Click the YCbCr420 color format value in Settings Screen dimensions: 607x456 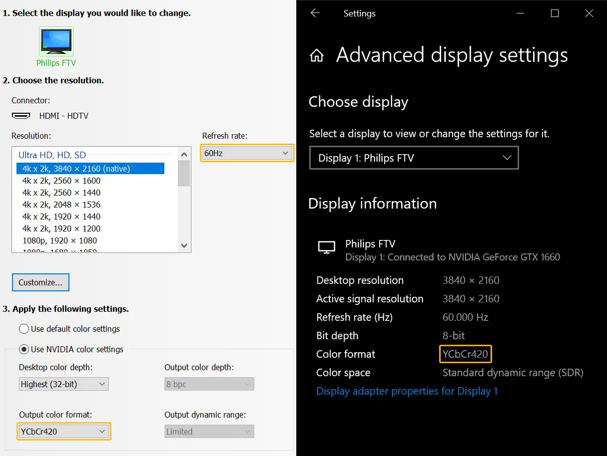(x=466, y=354)
